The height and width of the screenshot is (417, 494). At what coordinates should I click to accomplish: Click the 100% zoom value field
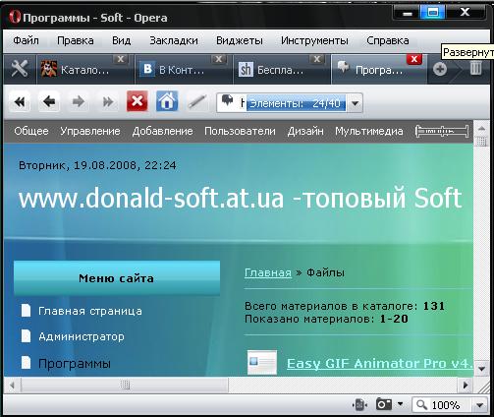click(x=446, y=405)
